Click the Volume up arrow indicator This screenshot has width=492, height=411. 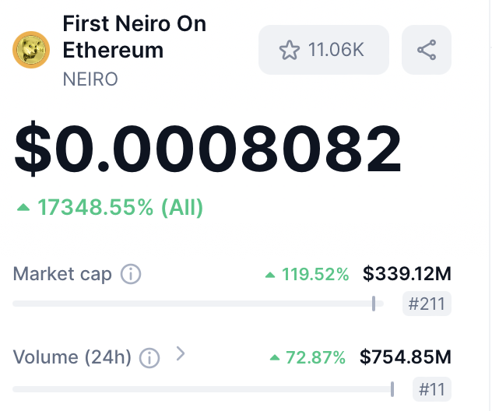[x=275, y=357]
